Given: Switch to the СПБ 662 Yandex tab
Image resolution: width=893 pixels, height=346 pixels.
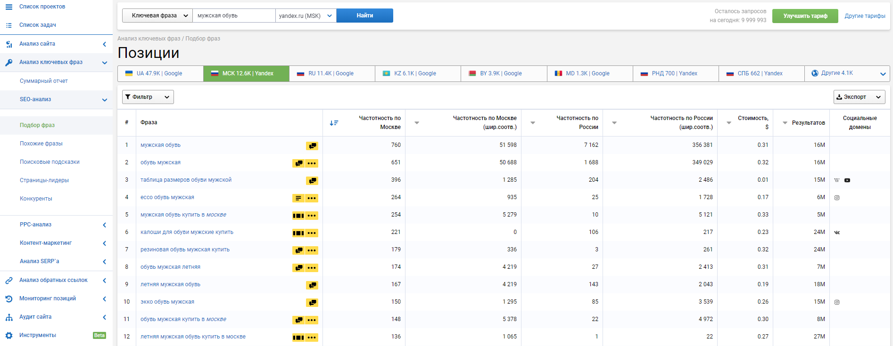Looking at the screenshot, I should (x=761, y=73).
